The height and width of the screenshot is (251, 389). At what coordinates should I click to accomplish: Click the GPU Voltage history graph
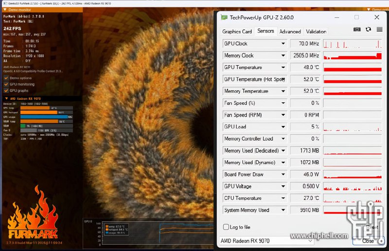click(352, 186)
